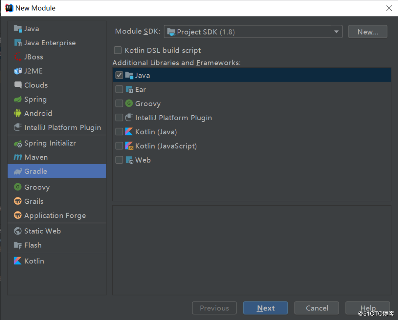Select the Grails module type icon
This screenshot has height=320, width=398.
[x=18, y=201]
